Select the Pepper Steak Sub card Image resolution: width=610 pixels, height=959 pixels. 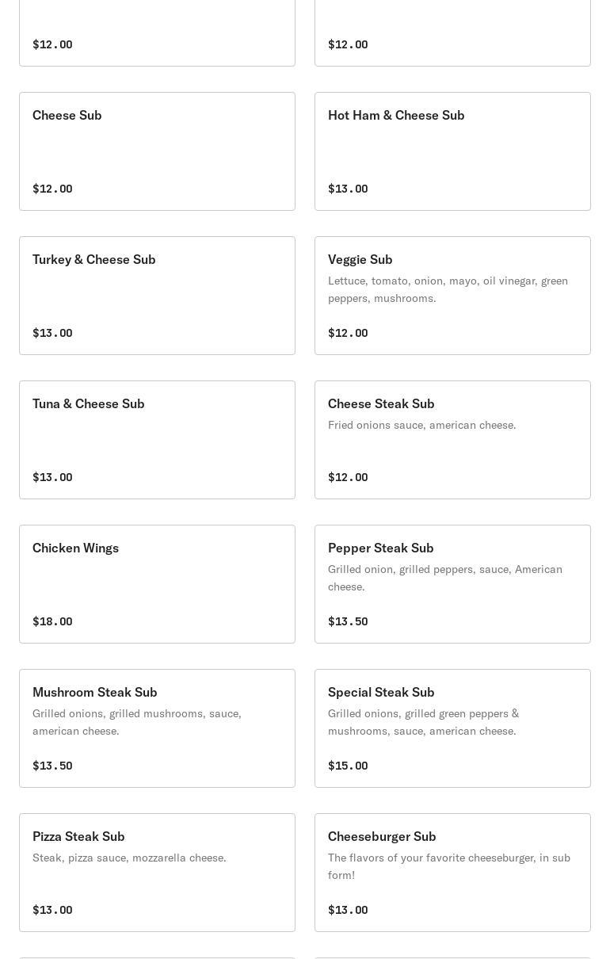pos(452,584)
